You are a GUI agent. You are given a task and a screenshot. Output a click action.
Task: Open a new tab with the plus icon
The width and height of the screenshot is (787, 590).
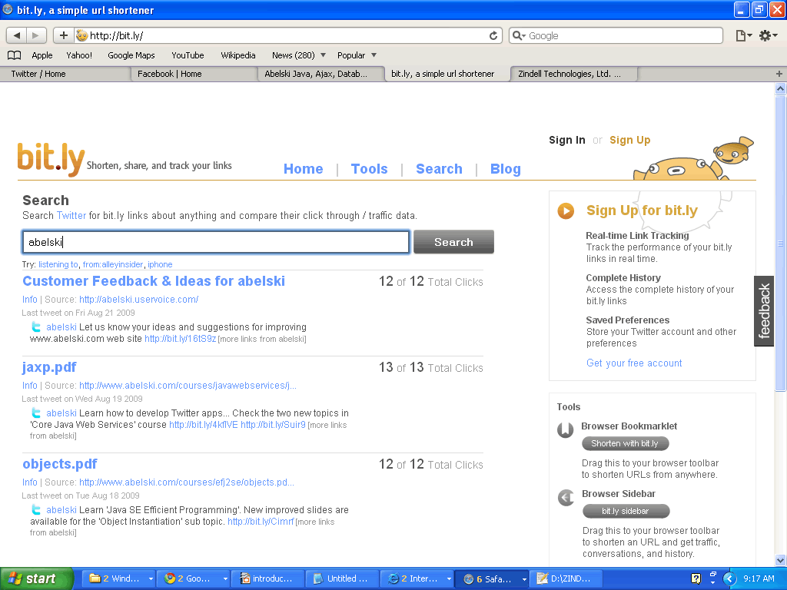coord(779,74)
